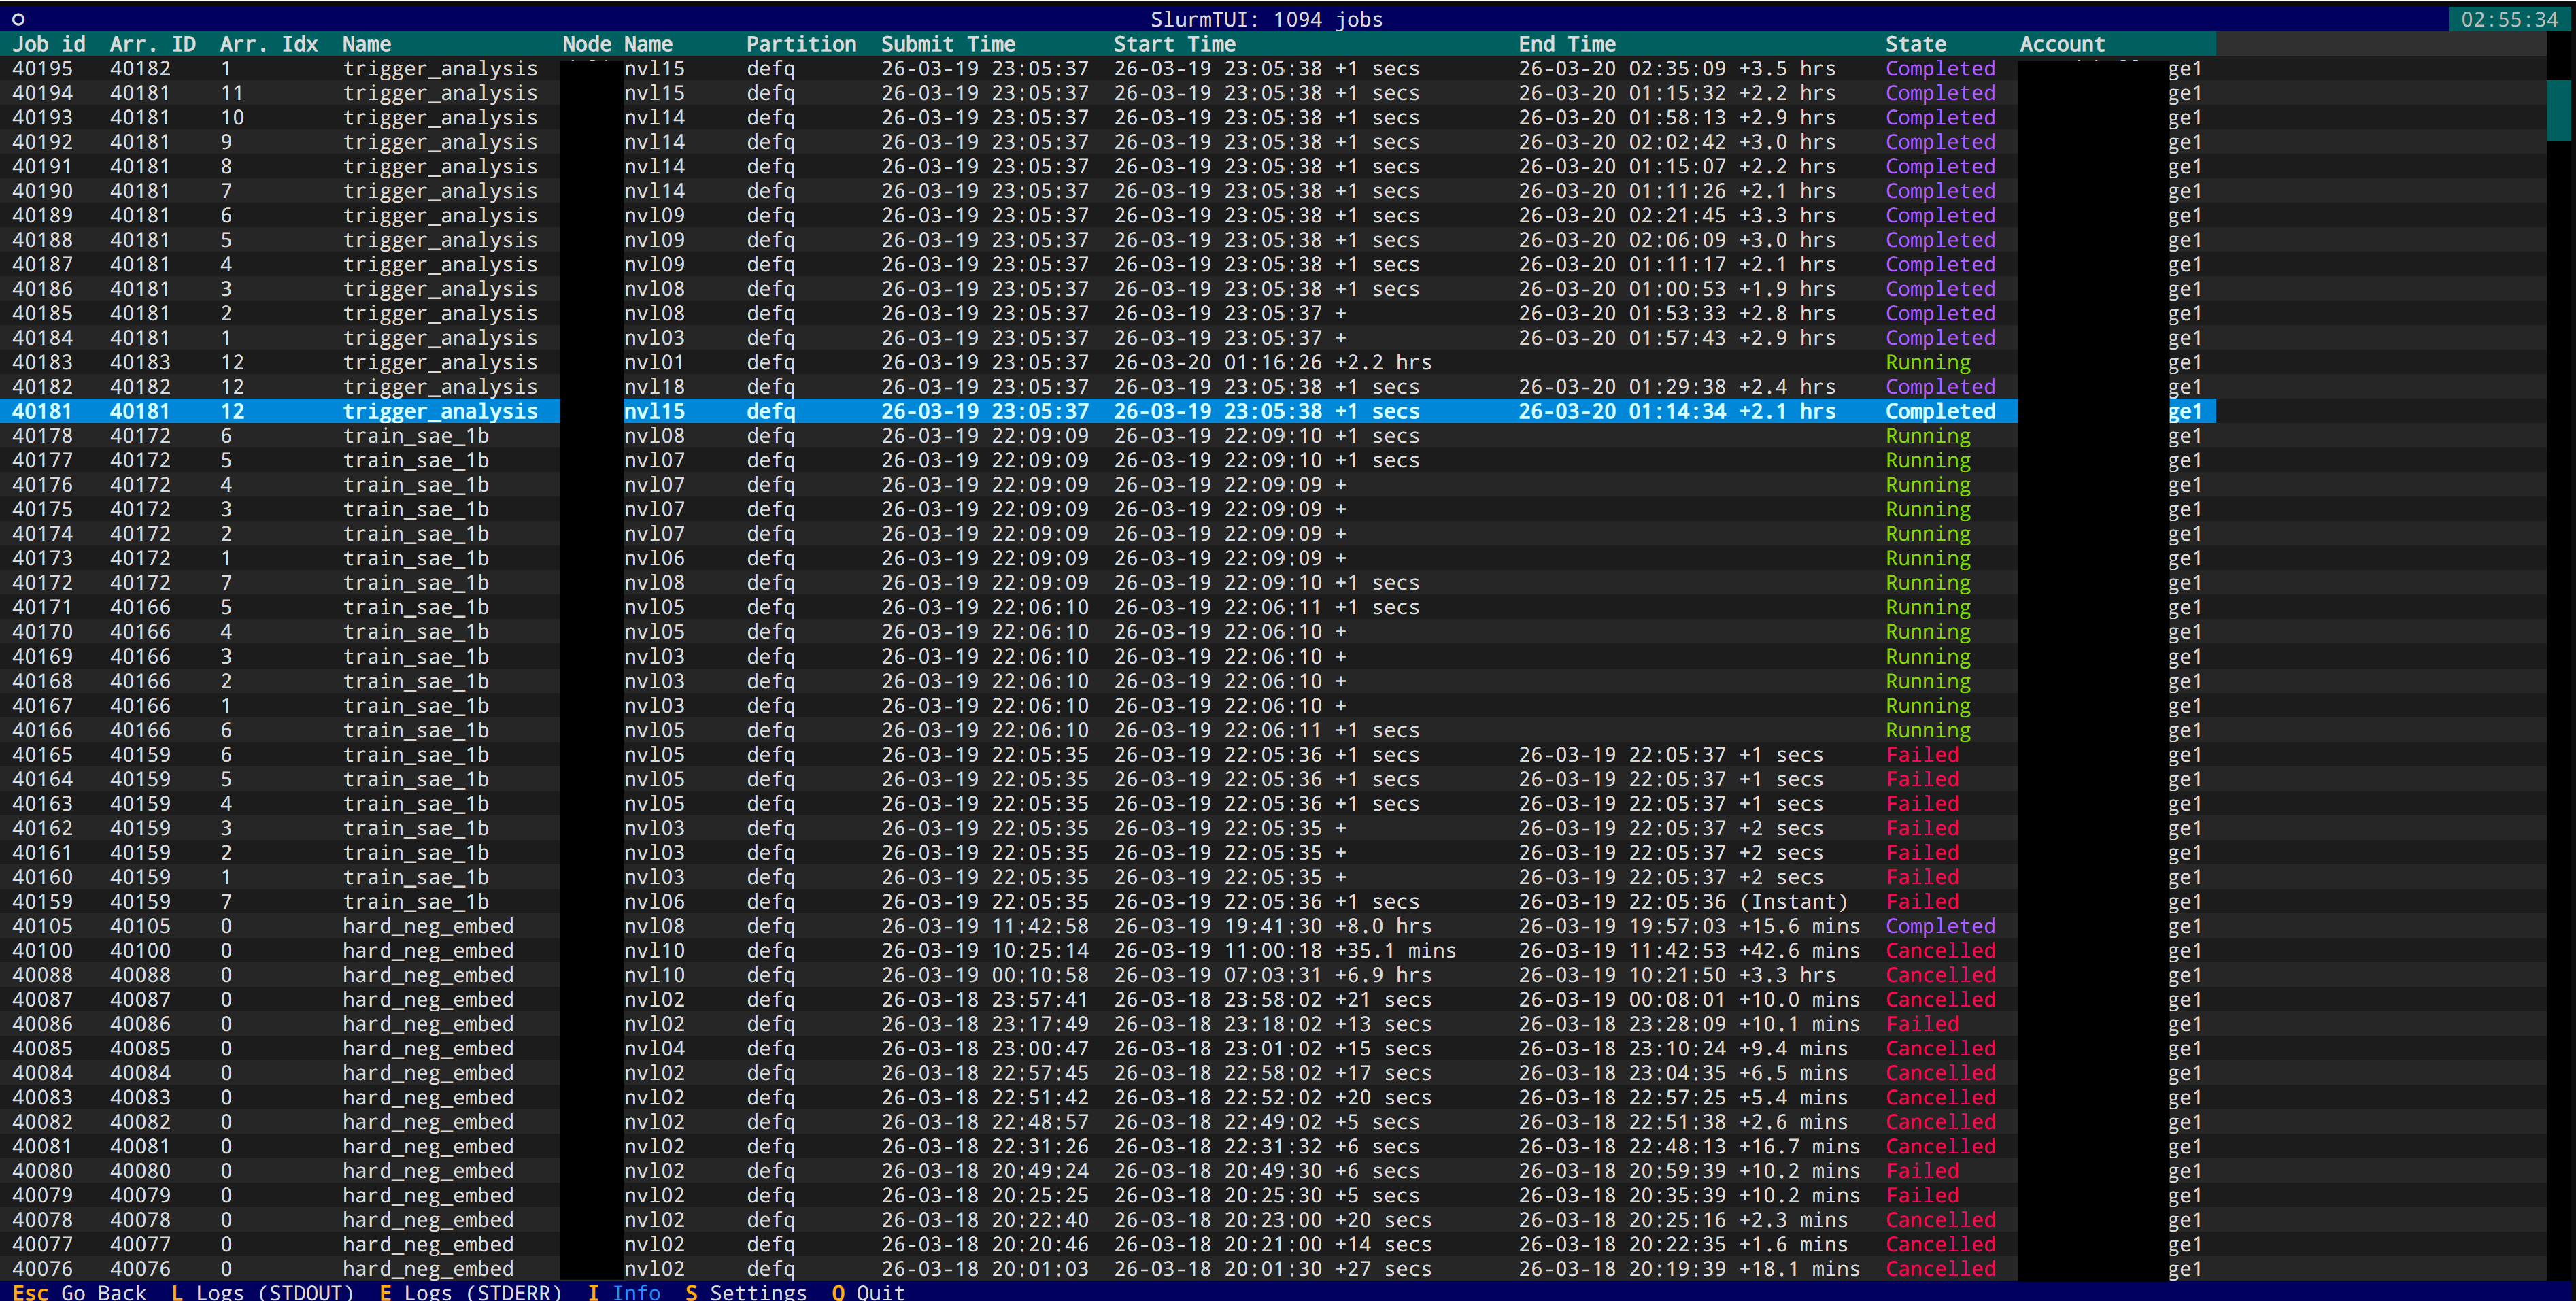The image size is (2576, 1301).
Task: Open Settings in the footer bar
Action: click(x=746, y=1291)
